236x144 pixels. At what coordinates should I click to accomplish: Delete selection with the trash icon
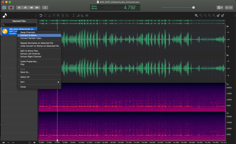pos(63,16)
